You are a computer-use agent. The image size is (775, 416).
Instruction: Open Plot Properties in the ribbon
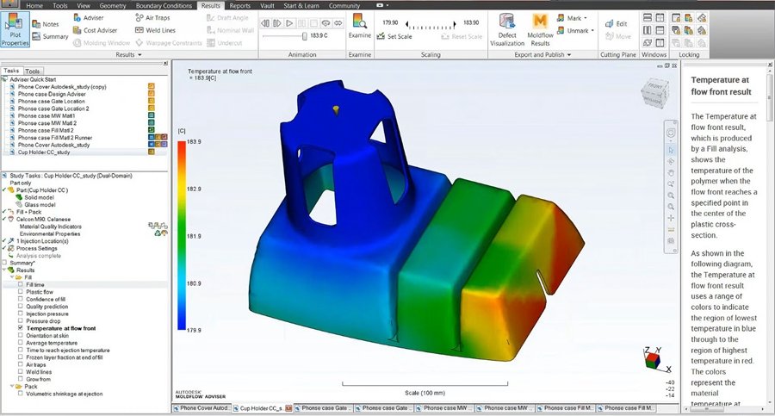[15, 29]
